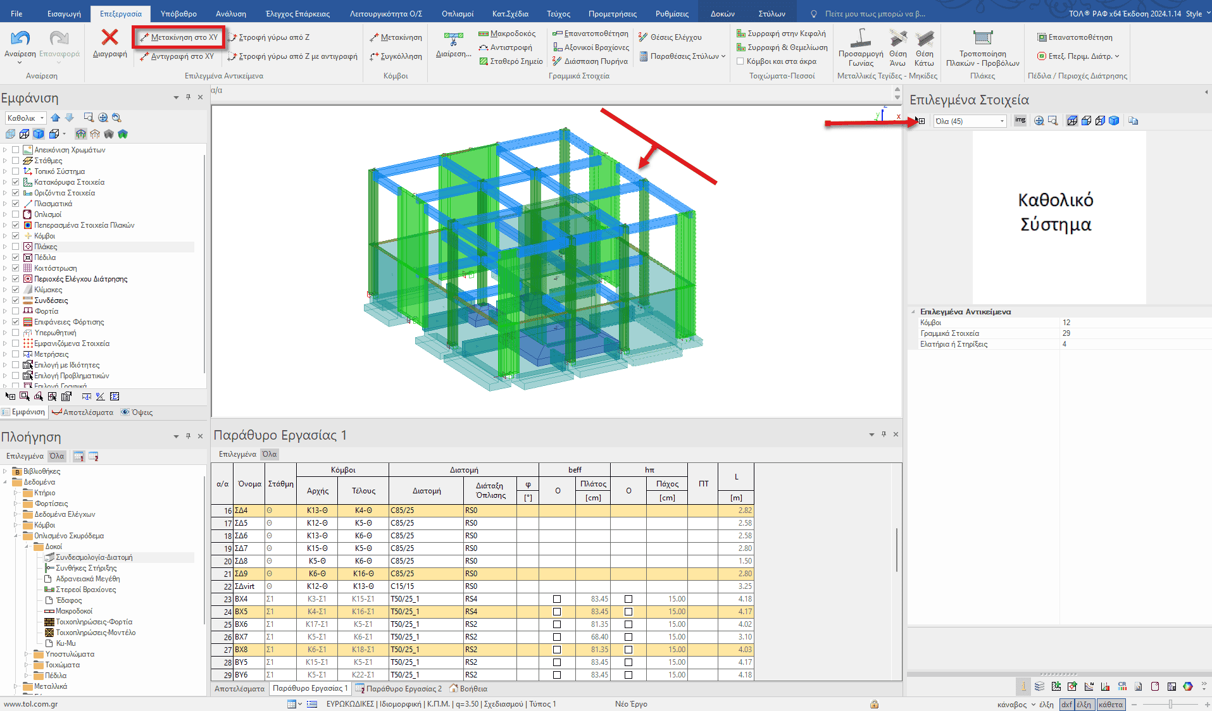Adjust the zoom slider in status bar
This screenshot has height=711, width=1212.
pos(1170,704)
